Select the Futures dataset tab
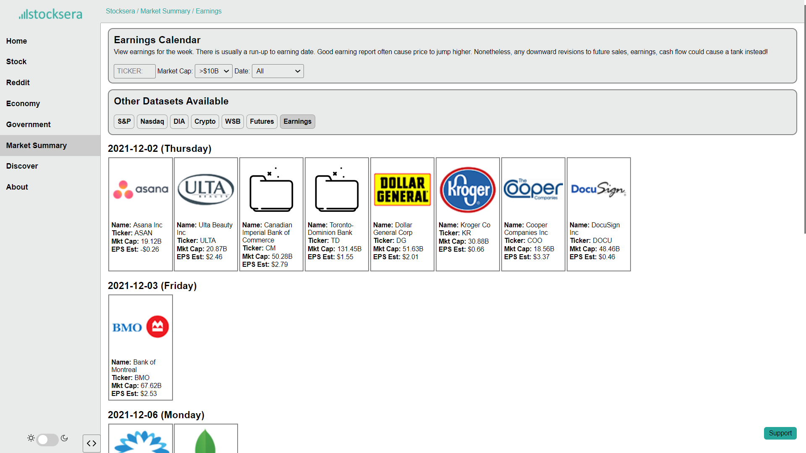The height and width of the screenshot is (453, 806). coord(262,121)
